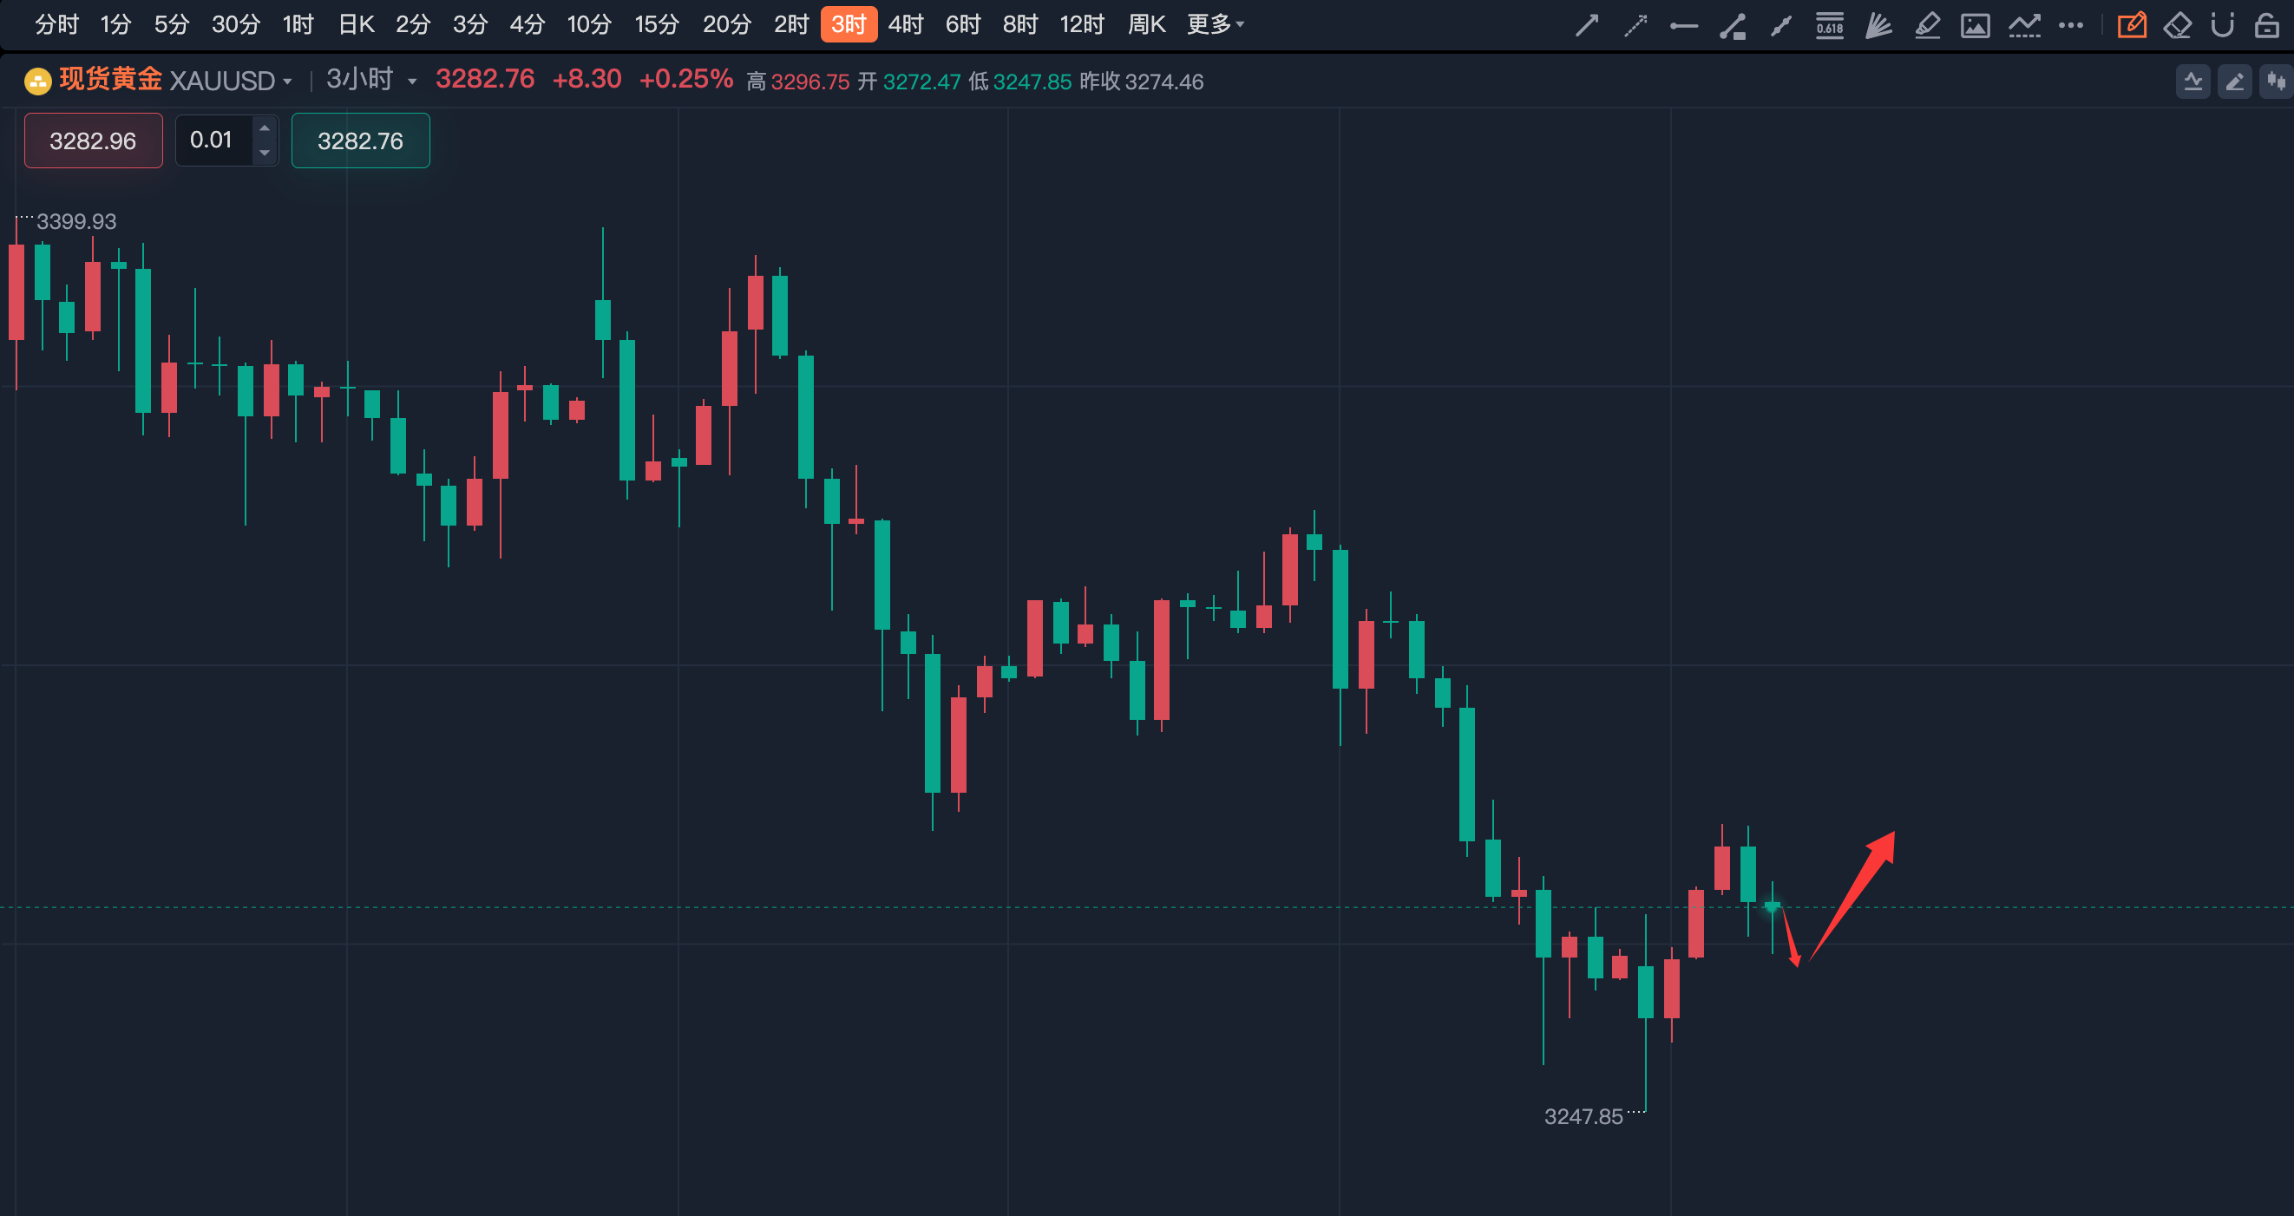Switch to the 日K timeframe tab

(x=357, y=24)
